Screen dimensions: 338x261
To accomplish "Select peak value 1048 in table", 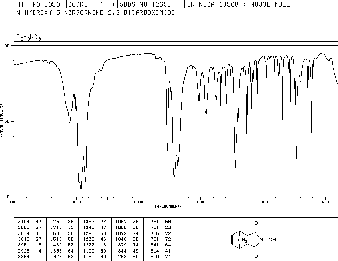I will pos(121,239).
